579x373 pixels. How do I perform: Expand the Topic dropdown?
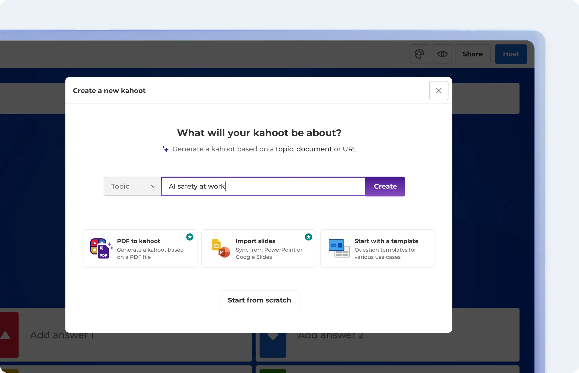[x=132, y=186]
